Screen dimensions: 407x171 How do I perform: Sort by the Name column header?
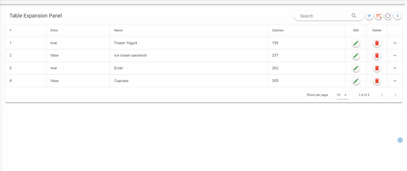click(119, 30)
